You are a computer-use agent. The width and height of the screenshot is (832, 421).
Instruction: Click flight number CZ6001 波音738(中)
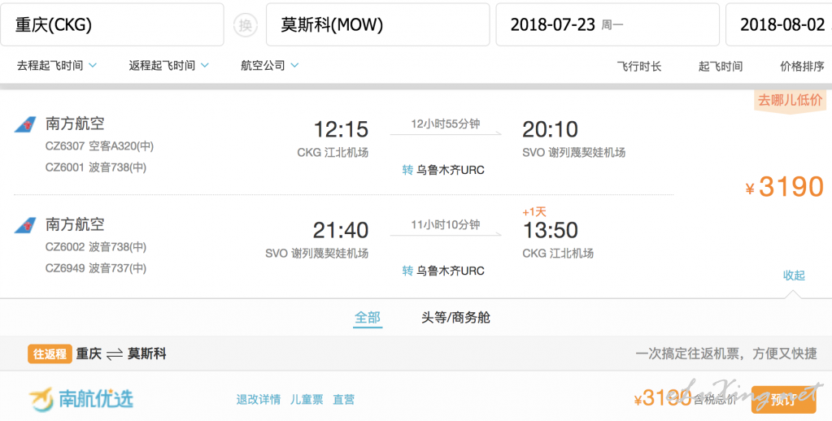(95, 167)
